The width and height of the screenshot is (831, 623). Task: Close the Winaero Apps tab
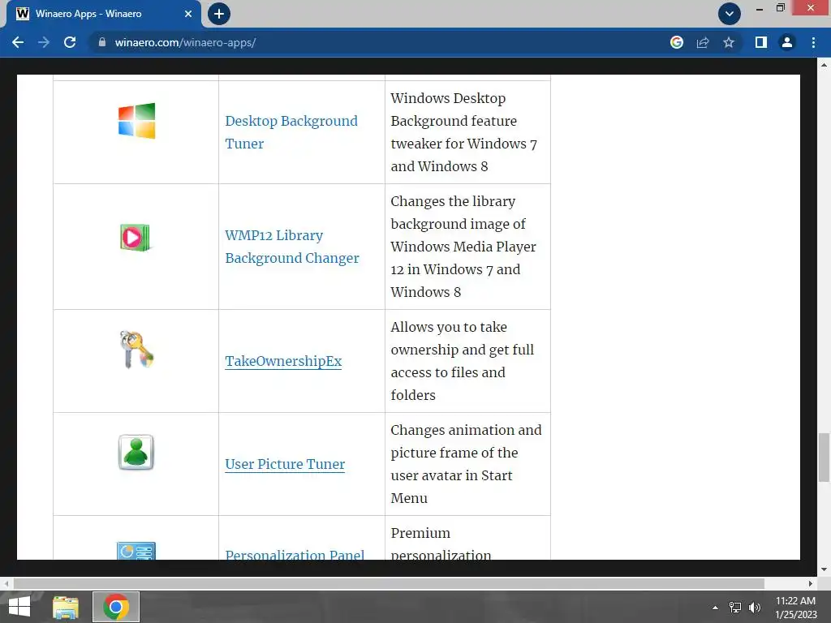(188, 14)
